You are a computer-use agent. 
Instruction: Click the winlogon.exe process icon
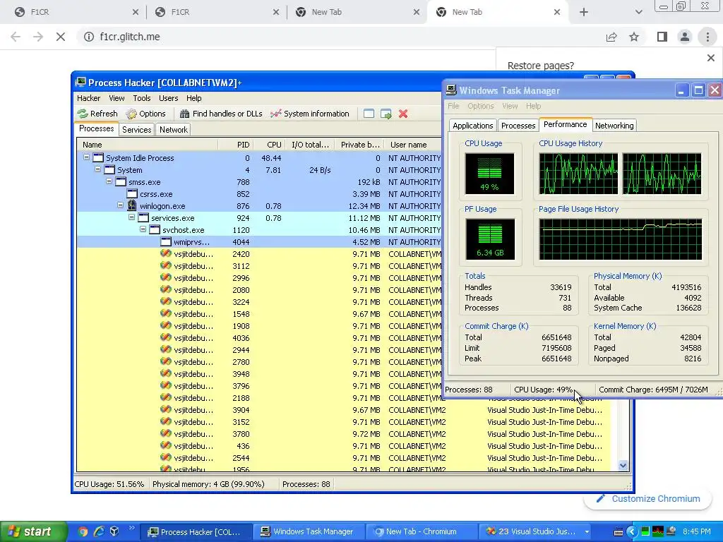(x=132, y=205)
